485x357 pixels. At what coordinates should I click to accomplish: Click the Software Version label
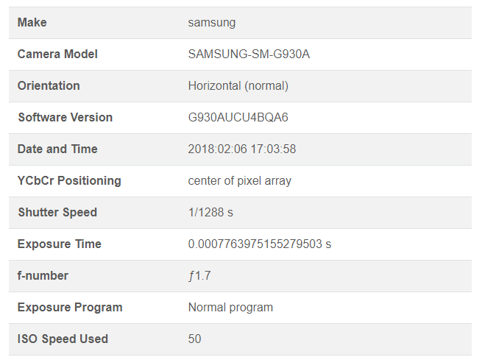pos(65,118)
